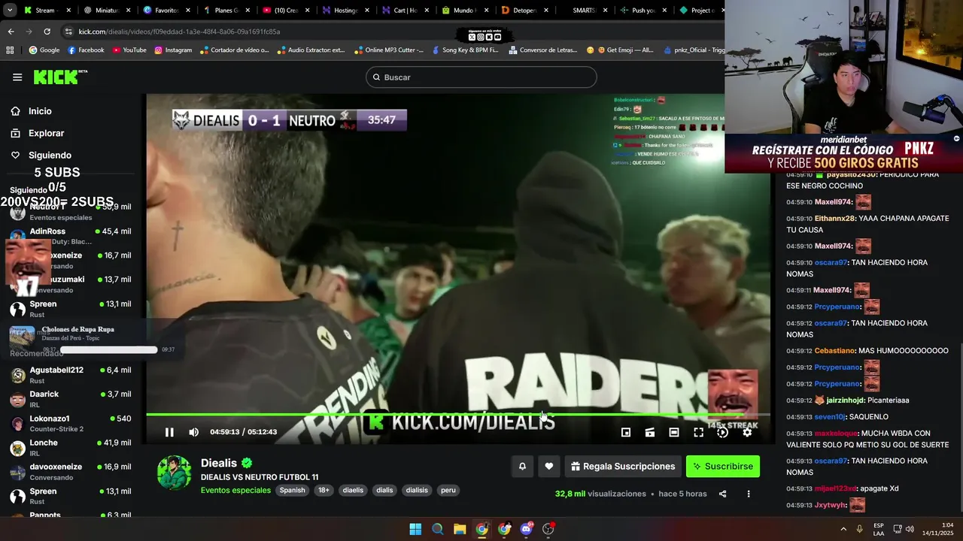
Task: Go to Inicio in sidebar
Action: tap(40, 111)
